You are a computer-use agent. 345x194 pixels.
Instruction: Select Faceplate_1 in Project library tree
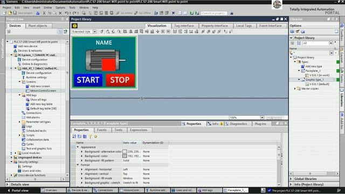point(313,71)
